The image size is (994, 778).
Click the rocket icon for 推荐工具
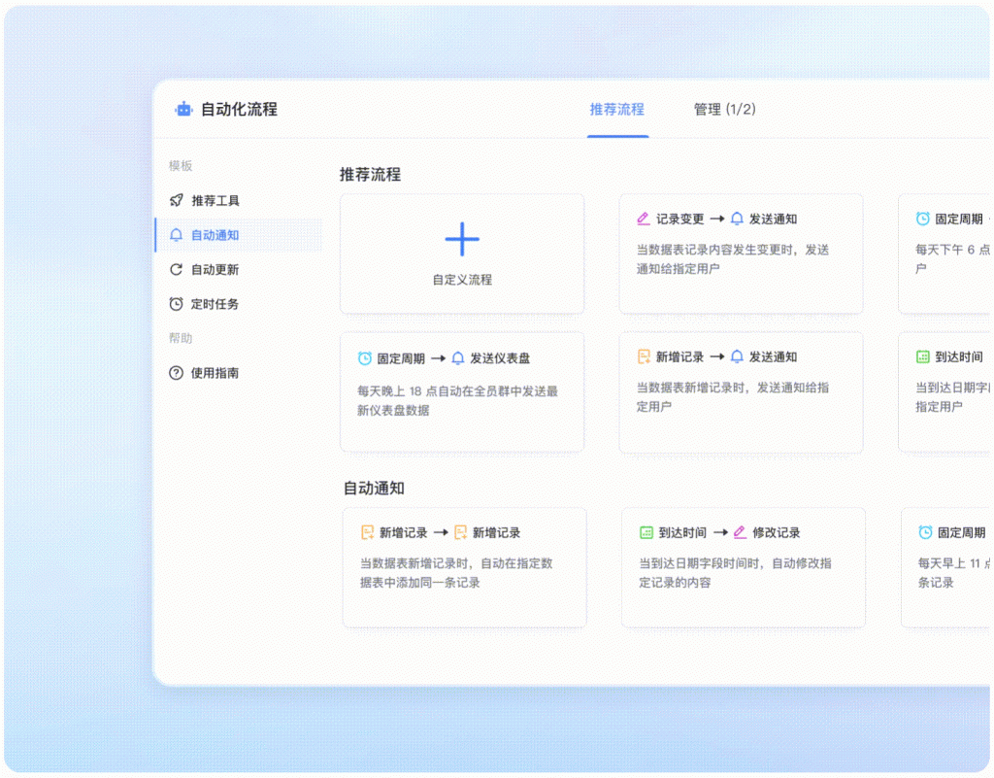click(176, 201)
